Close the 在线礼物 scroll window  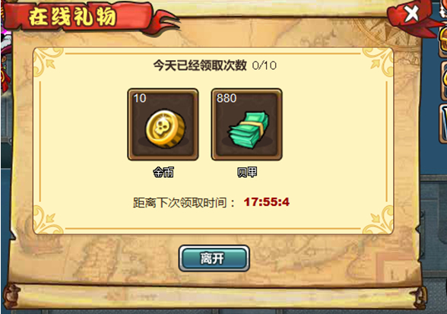411,14
